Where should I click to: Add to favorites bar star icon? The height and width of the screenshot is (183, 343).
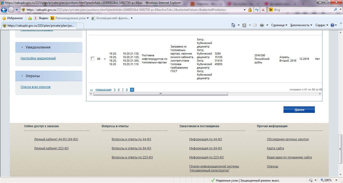30,18
